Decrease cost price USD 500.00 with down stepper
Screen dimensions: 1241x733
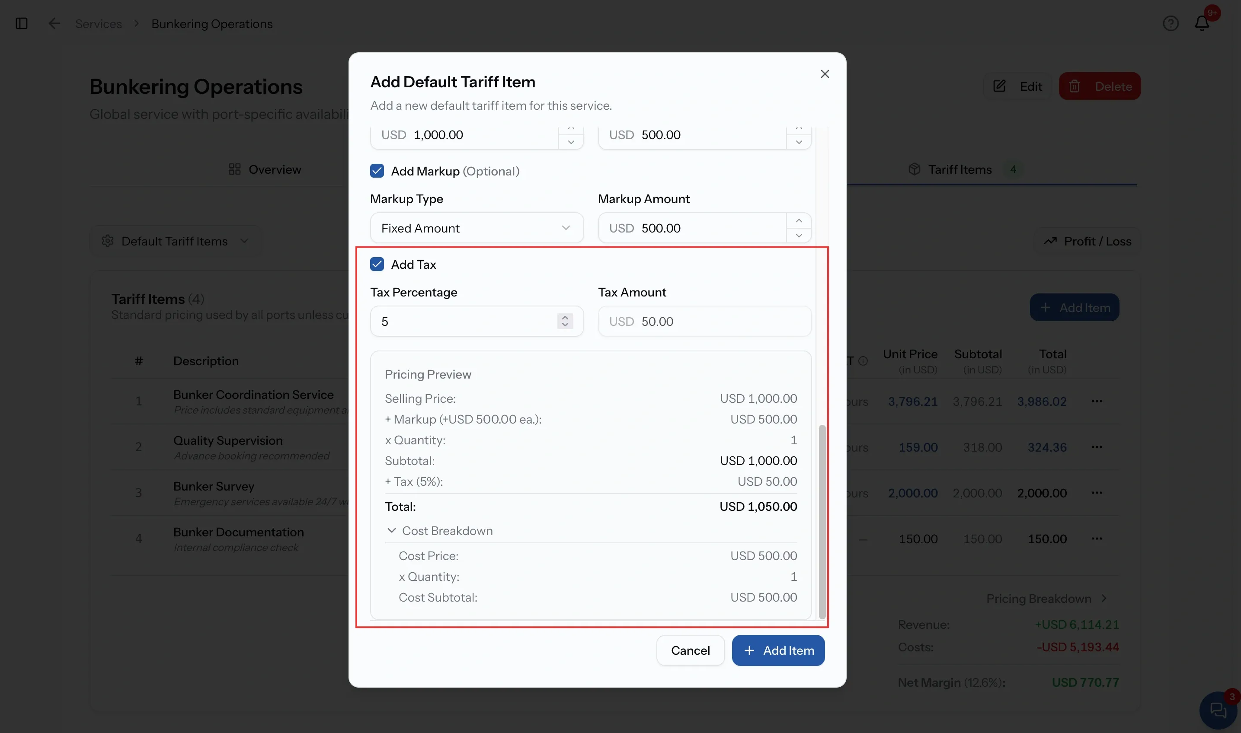799,142
